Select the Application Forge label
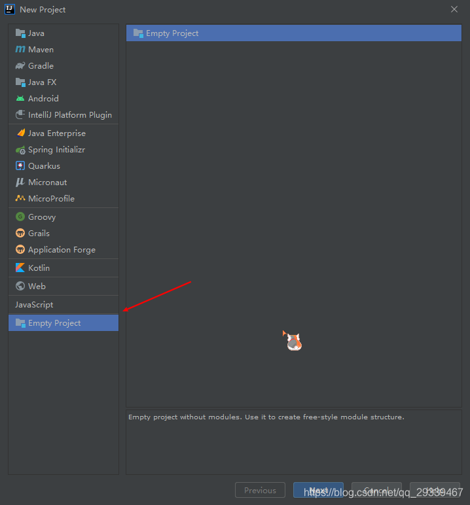This screenshot has width=470, height=505. pyautogui.click(x=62, y=250)
